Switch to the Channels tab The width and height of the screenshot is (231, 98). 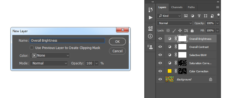177,7
